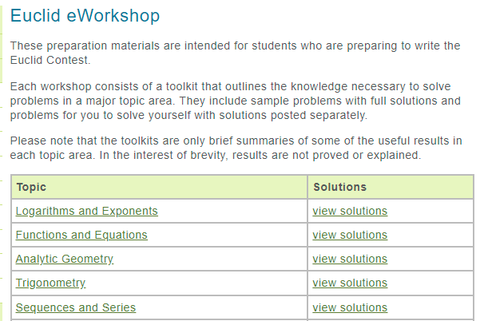
Task: Click the Euclid eWorkshop page heading
Action: (x=85, y=15)
